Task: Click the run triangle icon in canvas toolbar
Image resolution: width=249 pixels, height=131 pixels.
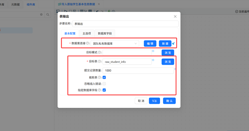Action: tap(65, 11)
